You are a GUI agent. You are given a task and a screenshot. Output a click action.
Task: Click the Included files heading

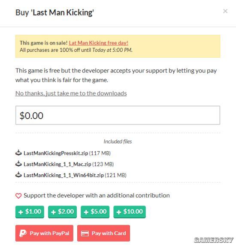[x=118, y=141]
